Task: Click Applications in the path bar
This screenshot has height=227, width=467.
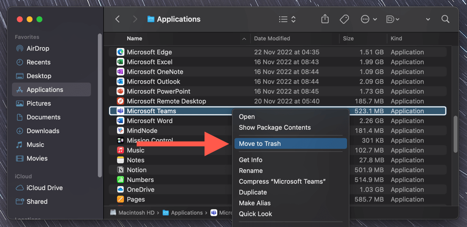Action: 183,213
